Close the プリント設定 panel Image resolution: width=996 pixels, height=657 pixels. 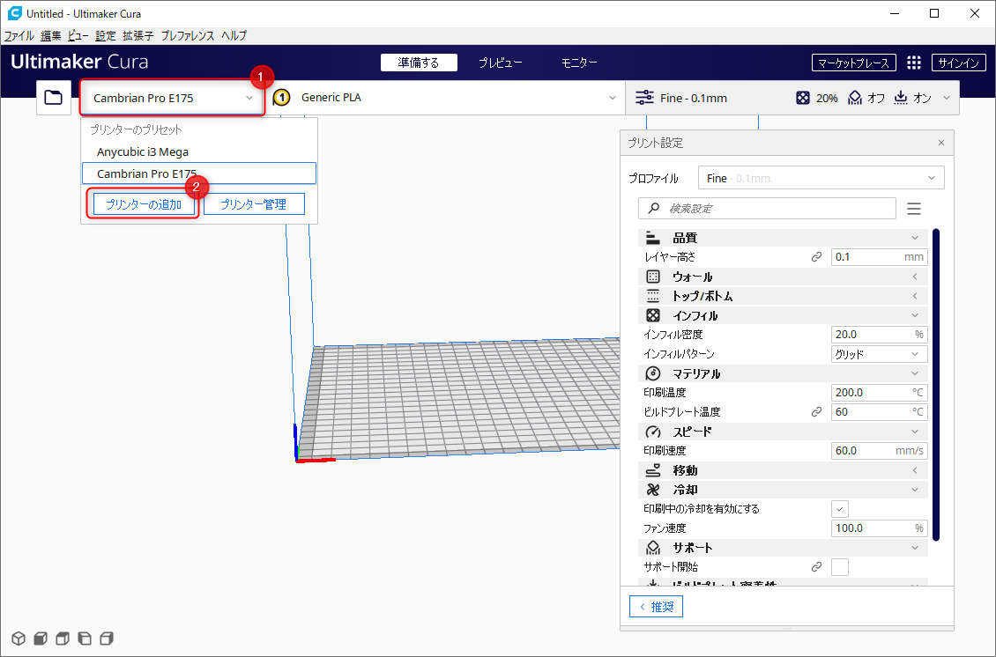coord(941,143)
